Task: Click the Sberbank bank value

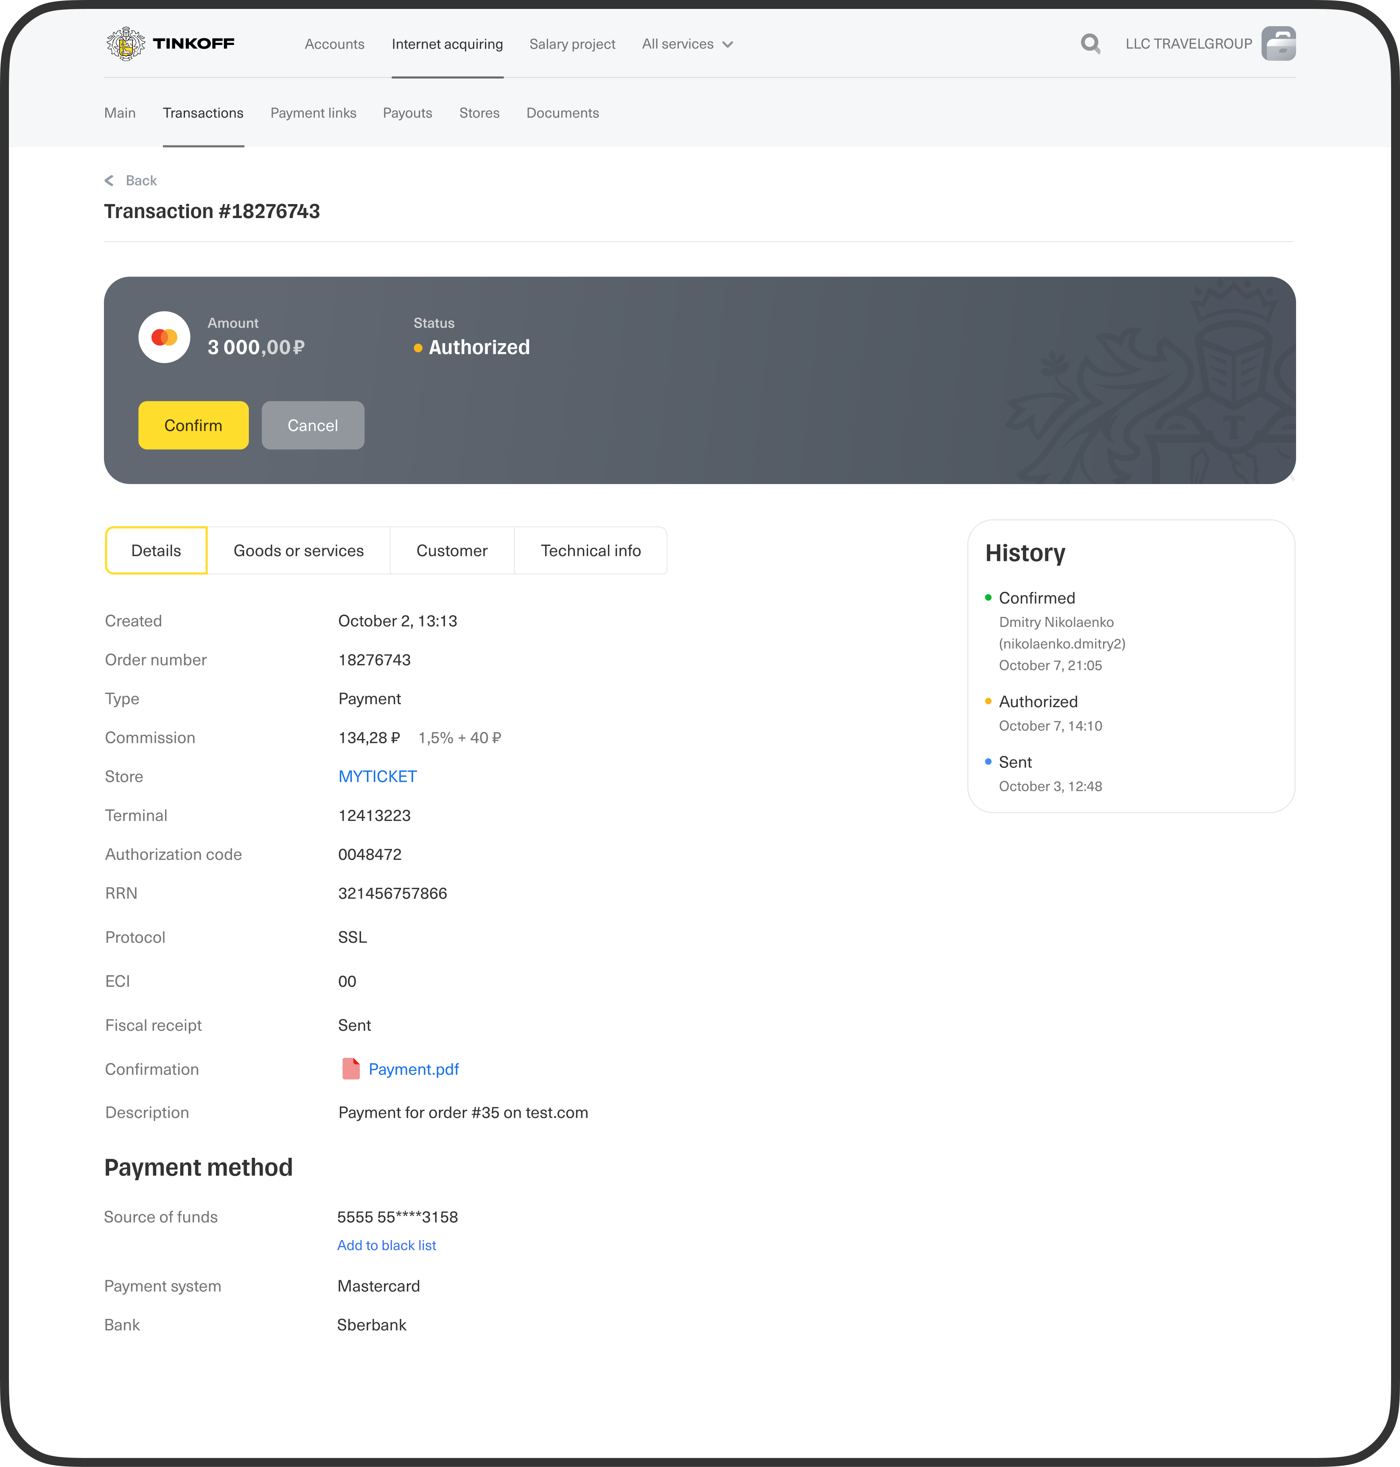Action: click(372, 1324)
